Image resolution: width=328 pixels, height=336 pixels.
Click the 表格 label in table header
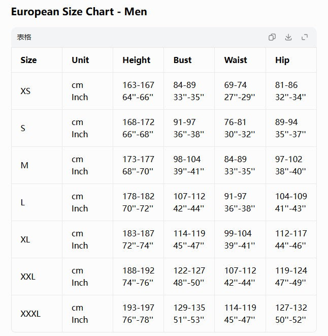pyautogui.click(x=24, y=37)
